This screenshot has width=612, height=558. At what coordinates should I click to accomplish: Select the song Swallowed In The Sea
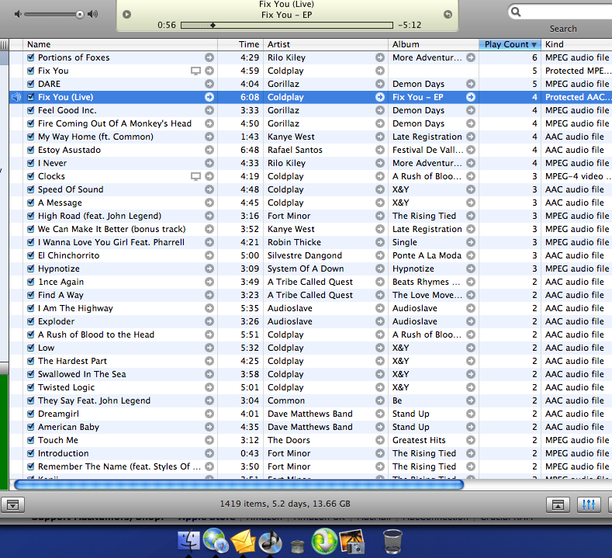[82, 374]
